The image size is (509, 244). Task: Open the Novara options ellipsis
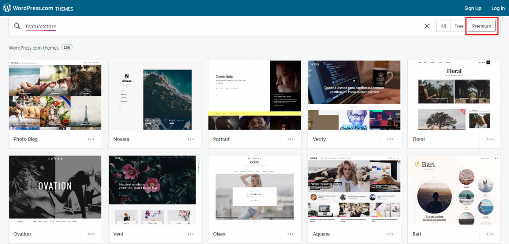191,139
